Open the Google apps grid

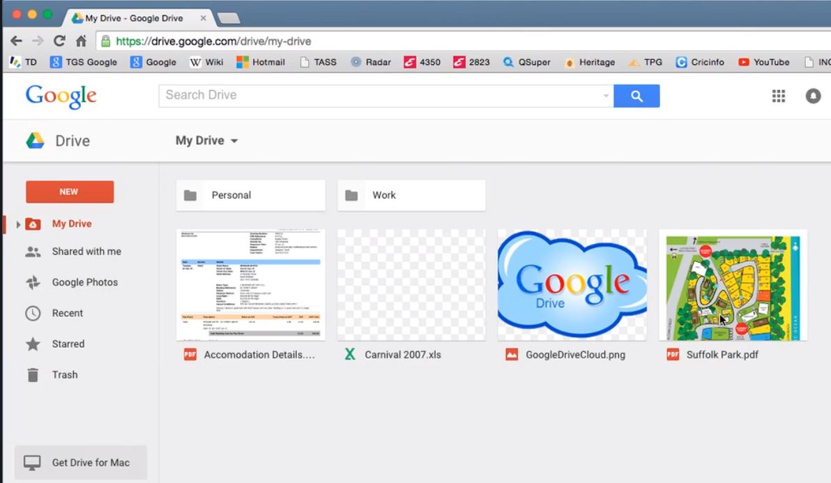(779, 96)
